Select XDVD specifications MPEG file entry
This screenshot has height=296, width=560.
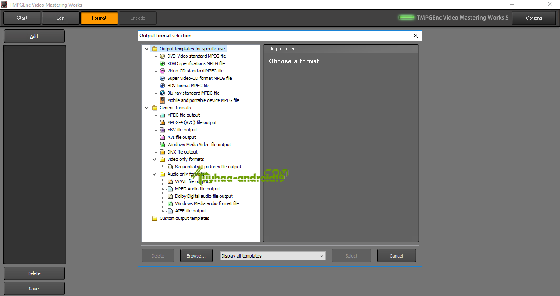coord(196,63)
